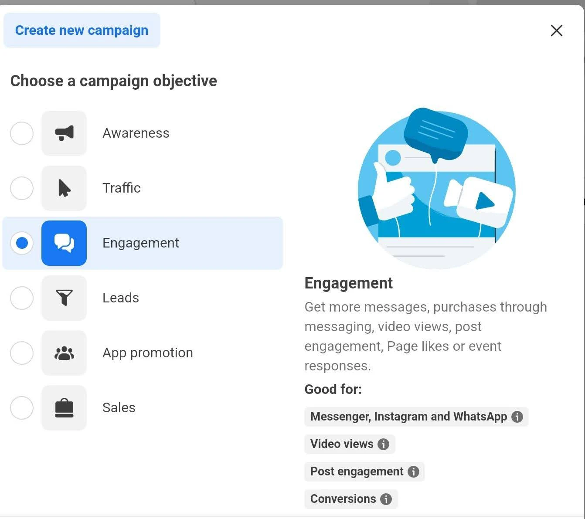Click the Create new campaign button

82,30
